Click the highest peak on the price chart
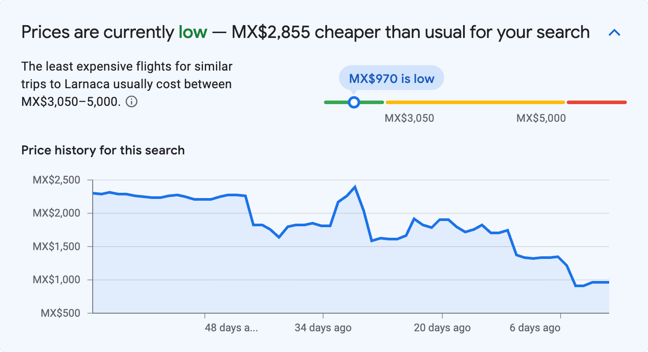 pyautogui.click(x=356, y=186)
